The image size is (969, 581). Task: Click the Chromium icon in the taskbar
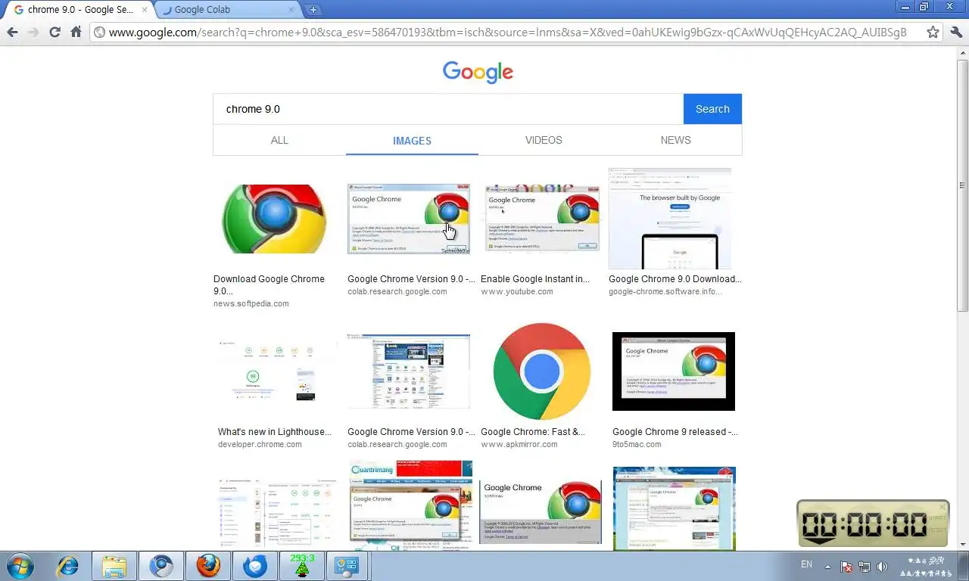pyautogui.click(x=161, y=565)
